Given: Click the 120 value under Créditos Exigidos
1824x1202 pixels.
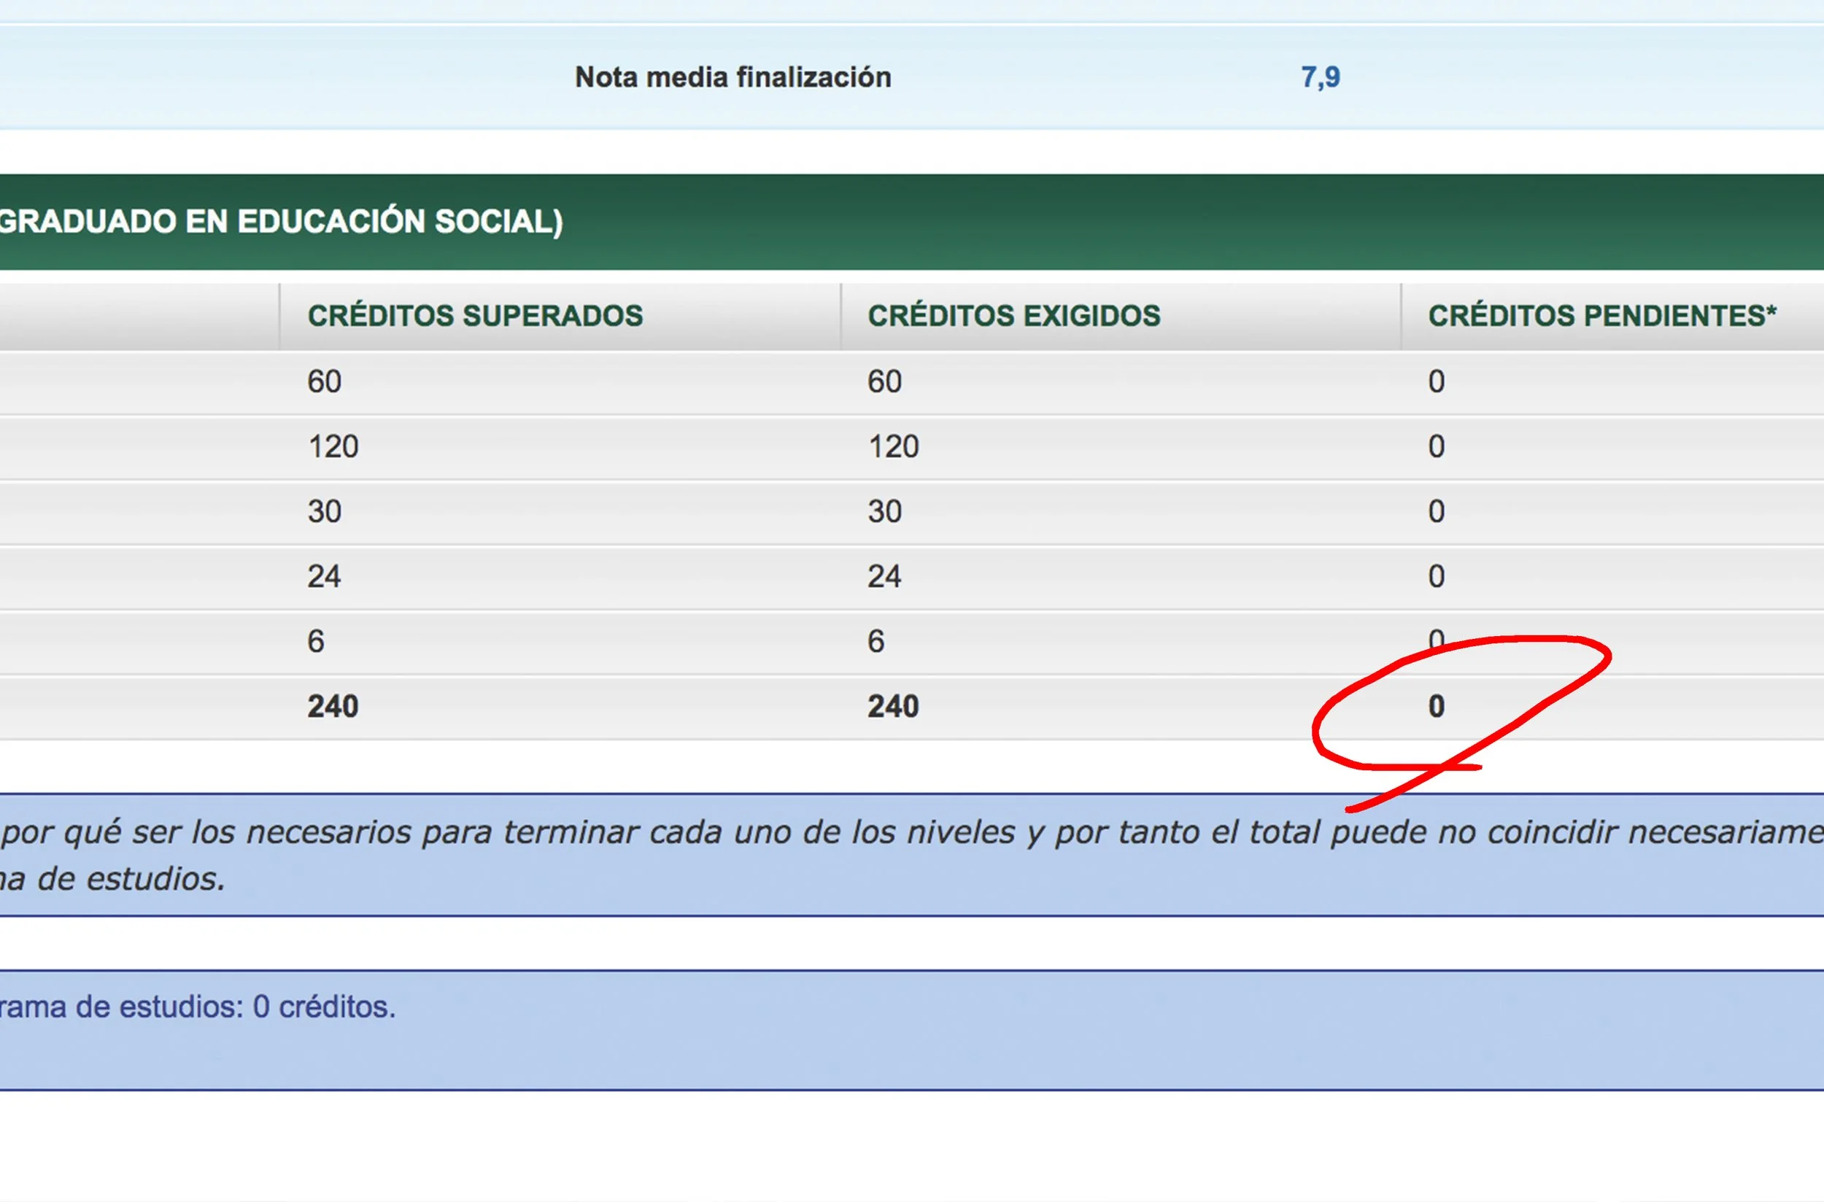Looking at the screenshot, I should pos(893,447).
